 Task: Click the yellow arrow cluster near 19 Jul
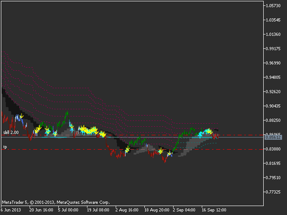click(x=93, y=130)
